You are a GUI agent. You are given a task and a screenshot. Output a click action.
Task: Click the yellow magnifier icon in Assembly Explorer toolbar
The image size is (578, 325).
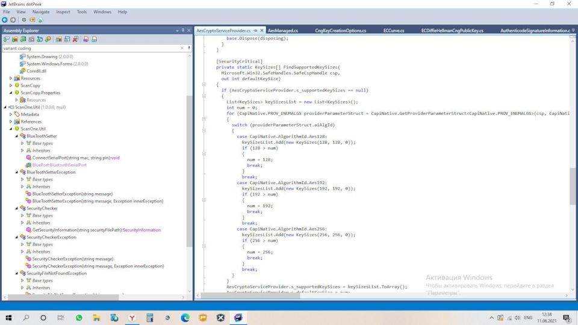click(x=48, y=39)
